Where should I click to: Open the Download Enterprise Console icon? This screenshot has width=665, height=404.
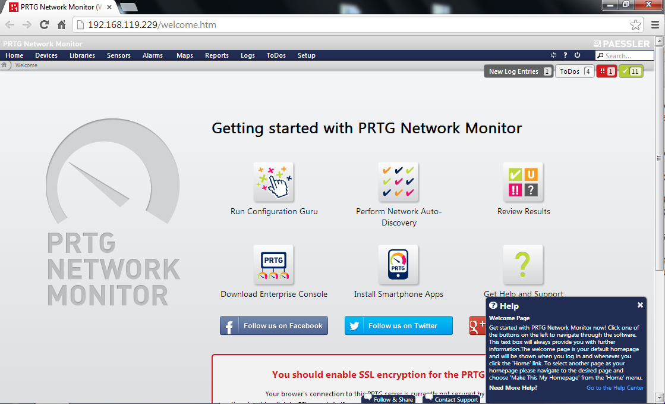pos(273,265)
